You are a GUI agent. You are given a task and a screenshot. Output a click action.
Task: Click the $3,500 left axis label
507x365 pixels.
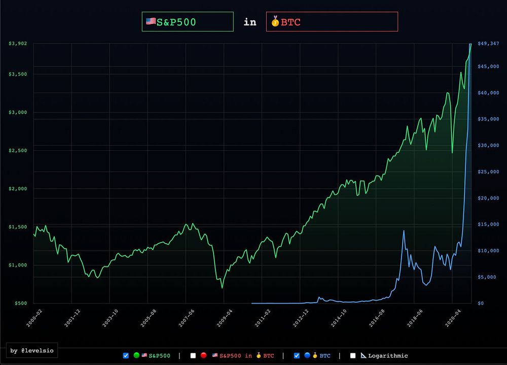pos(18,74)
